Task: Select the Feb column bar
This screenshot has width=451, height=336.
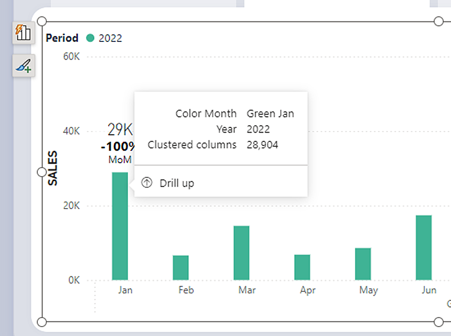Action: (180, 267)
